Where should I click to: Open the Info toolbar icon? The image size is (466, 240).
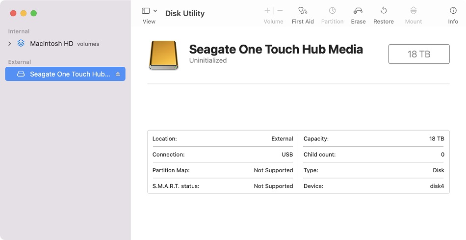pyautogui.click(x=453, y=11)
